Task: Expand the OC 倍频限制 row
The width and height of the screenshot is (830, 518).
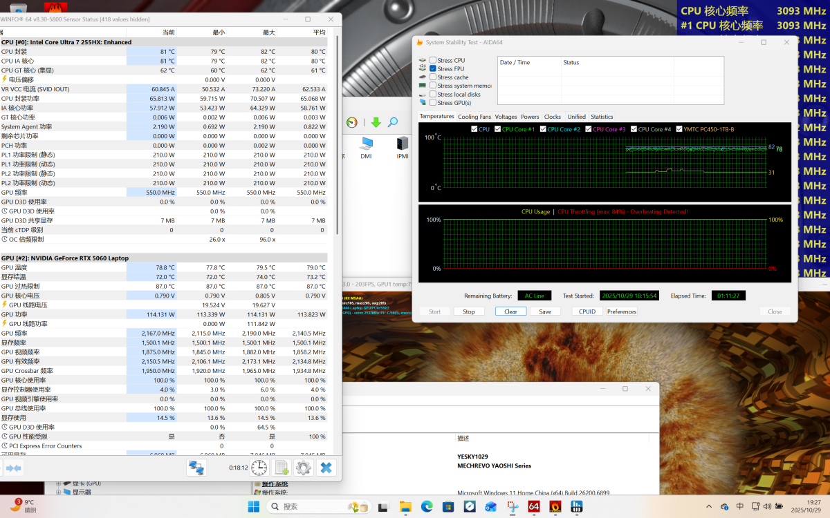Action: click(5, 240)
